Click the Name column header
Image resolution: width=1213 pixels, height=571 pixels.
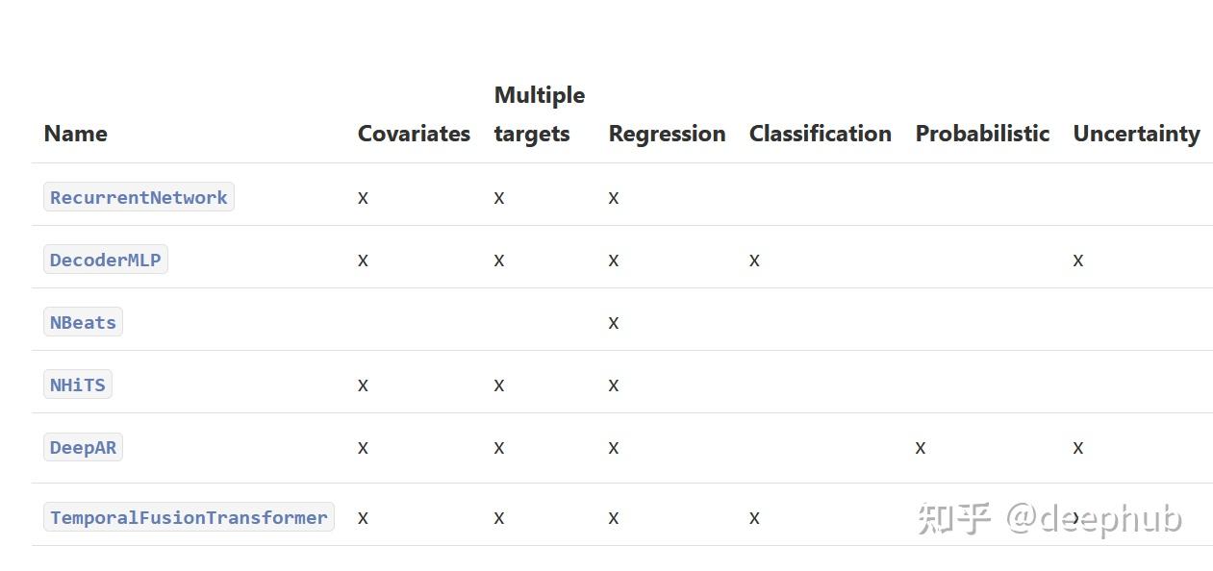pos(75,134)
